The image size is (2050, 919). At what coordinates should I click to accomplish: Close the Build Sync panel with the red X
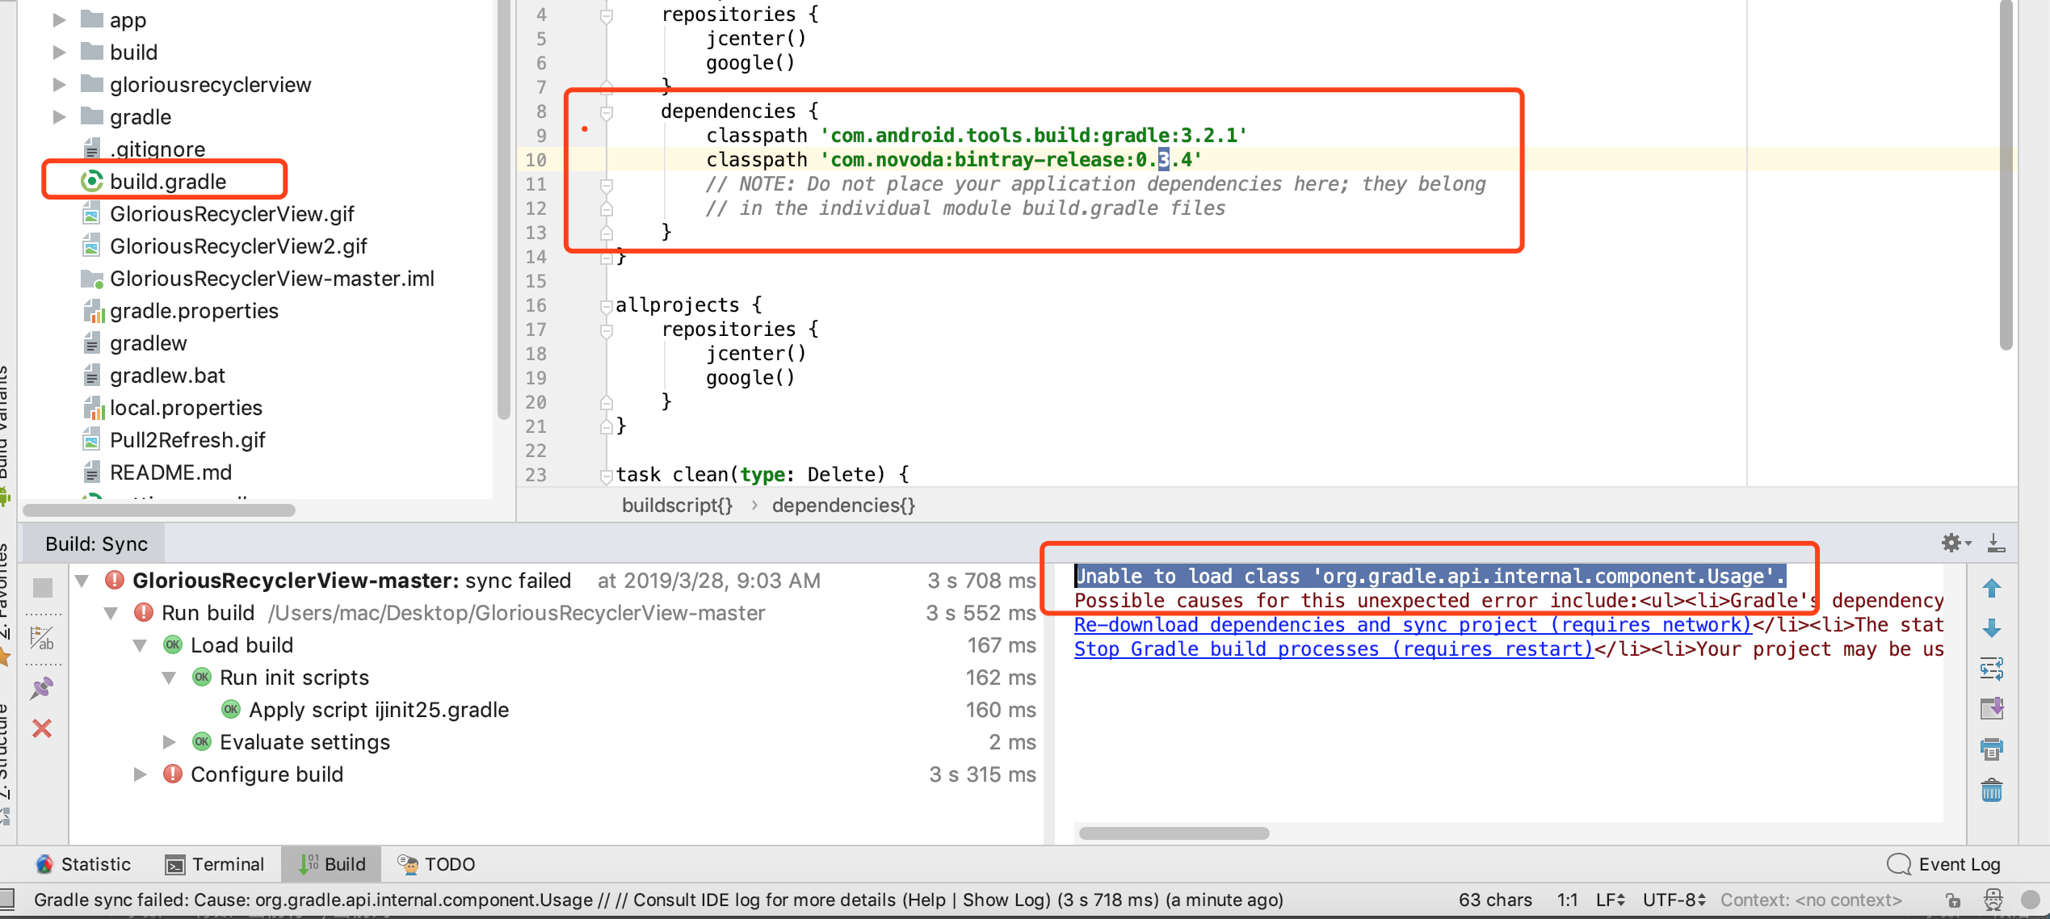[x=42, y=728]
